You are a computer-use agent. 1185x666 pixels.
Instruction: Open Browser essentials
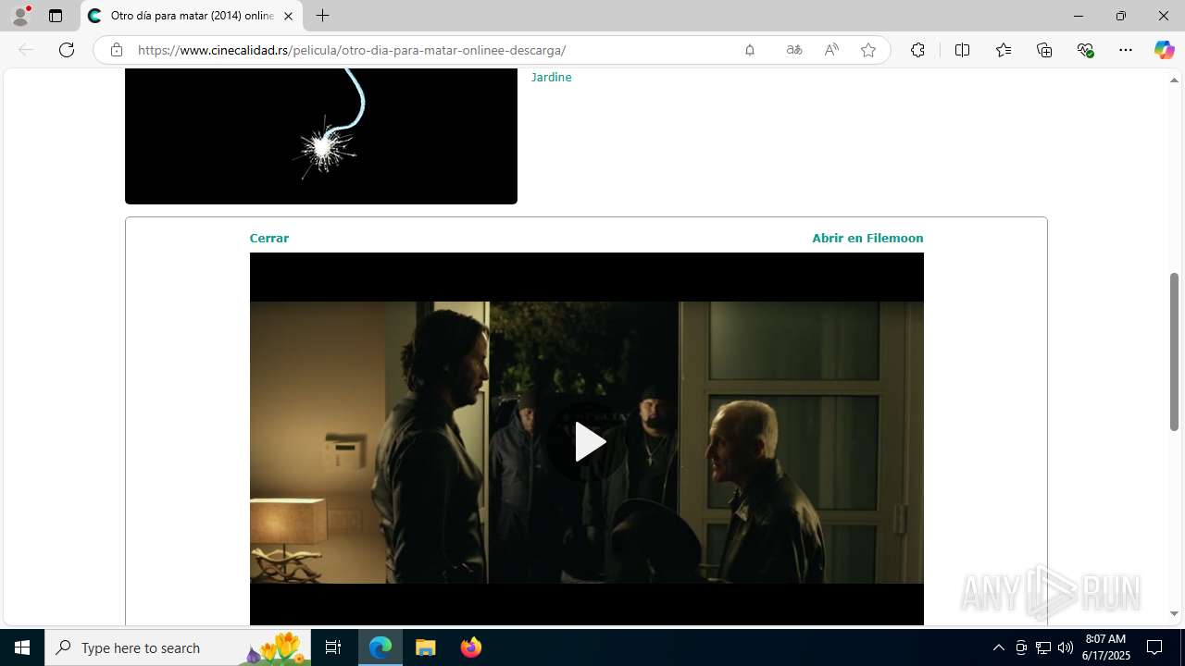[1086, 50]
